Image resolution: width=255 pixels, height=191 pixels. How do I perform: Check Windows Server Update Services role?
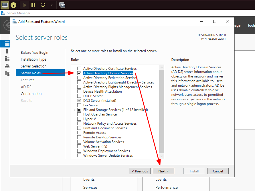pyautogui.click(x=79, y=156)
